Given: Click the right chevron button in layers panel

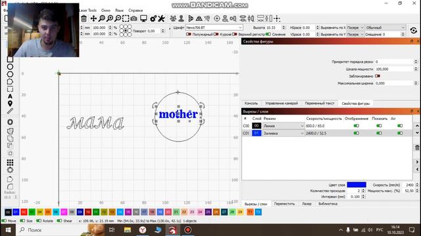Looking at the screenshot, I should click(x=417, y=162).
